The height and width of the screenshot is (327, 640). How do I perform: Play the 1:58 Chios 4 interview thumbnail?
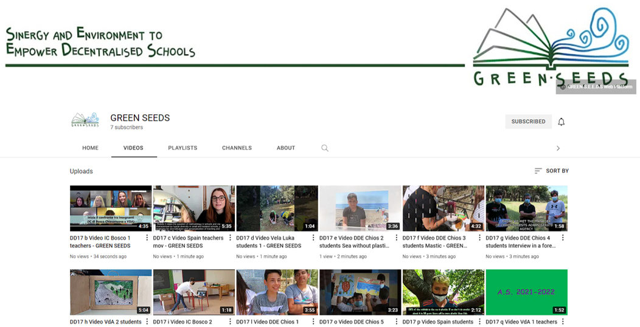pos(526,208)
